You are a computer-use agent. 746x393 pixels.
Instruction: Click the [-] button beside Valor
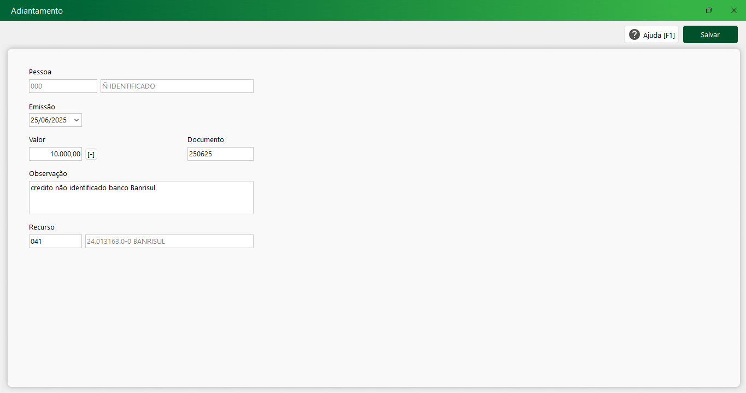tap(91, 155)
